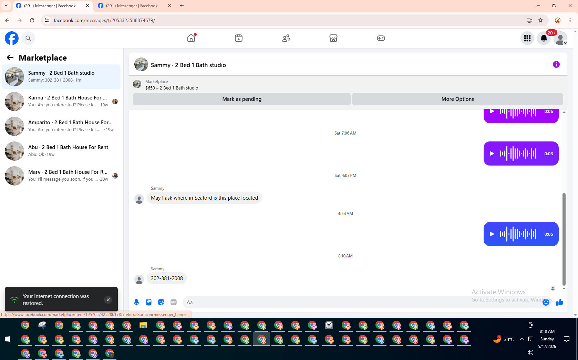The width and height of the screenshot is (578, 360).
Task: Open Marv's 2 Bed 1 Bath House chat
Action: (61, 176)
